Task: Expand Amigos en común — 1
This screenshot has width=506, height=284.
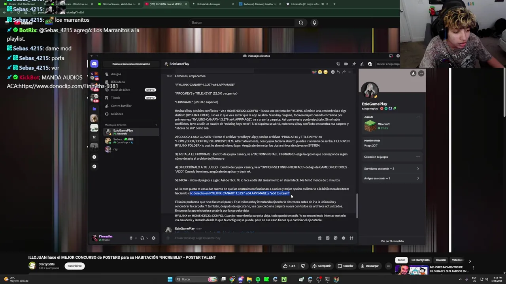Action: click(392, 178)
